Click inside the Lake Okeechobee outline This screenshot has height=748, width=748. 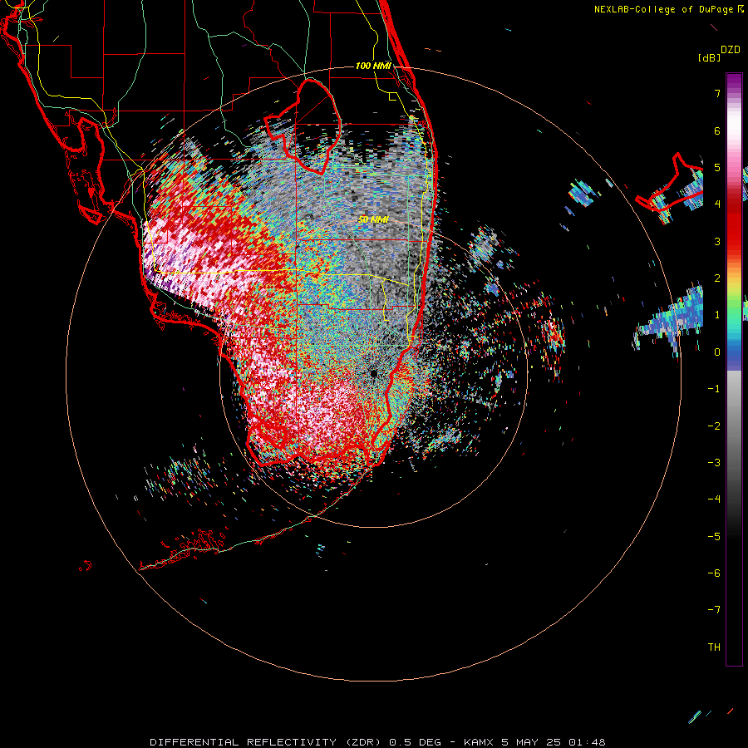[x=312, y=126]
